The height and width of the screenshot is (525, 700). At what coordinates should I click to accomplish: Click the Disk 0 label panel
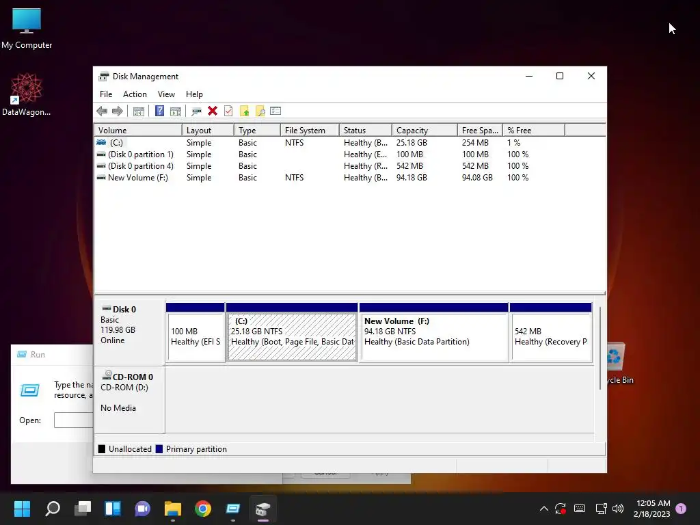click(129, 332)
